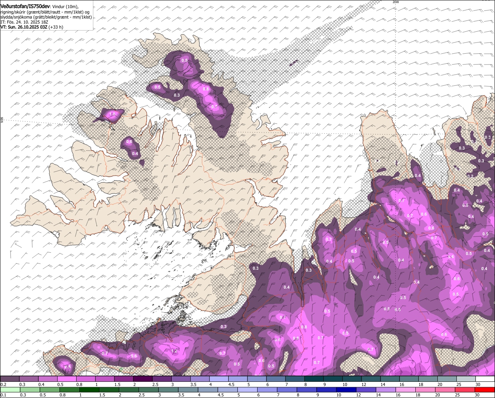Screen dimensions: 495x398
Task: Select upper legend swatch starting at 4.5
Action: coord(238,379)
